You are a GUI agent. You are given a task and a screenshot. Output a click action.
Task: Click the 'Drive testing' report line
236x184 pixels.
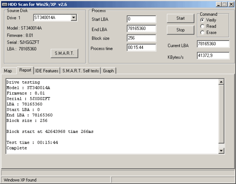[x=23, y=82]
